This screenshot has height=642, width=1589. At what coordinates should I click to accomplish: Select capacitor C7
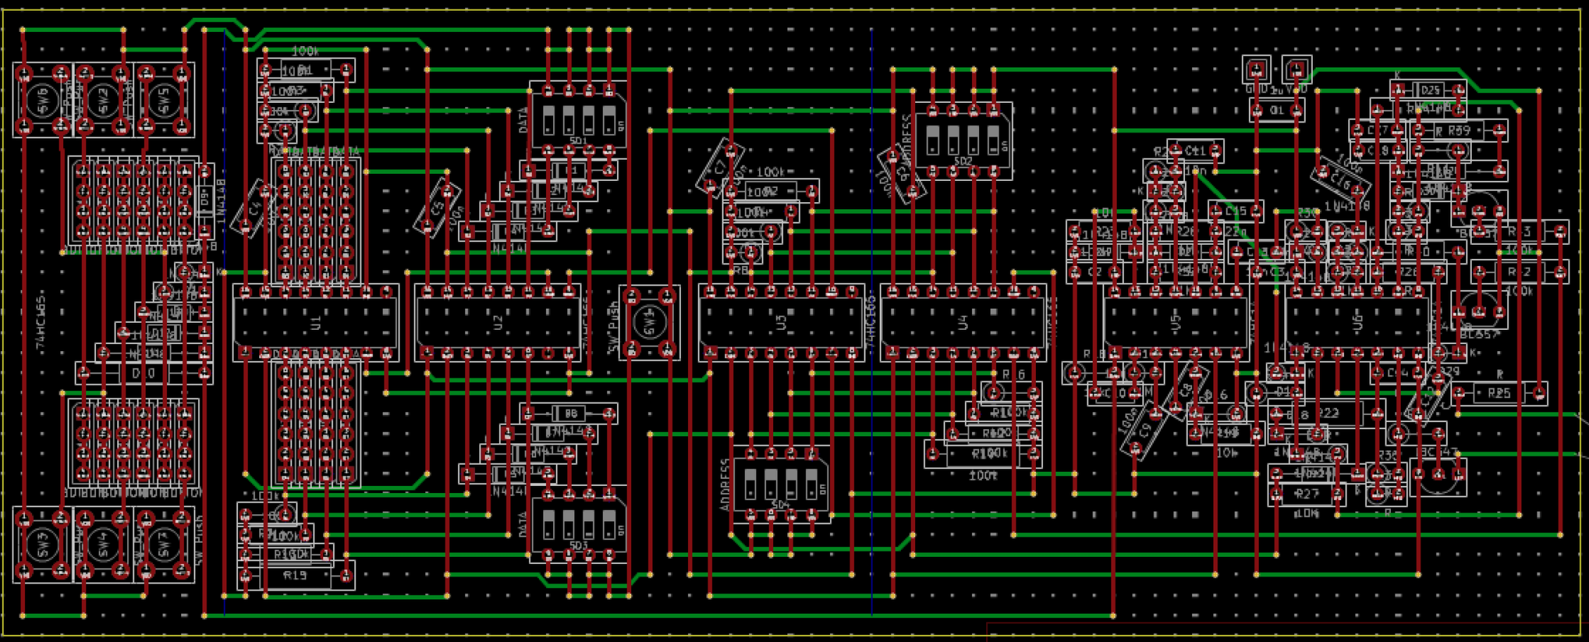[x=720, y=167]
